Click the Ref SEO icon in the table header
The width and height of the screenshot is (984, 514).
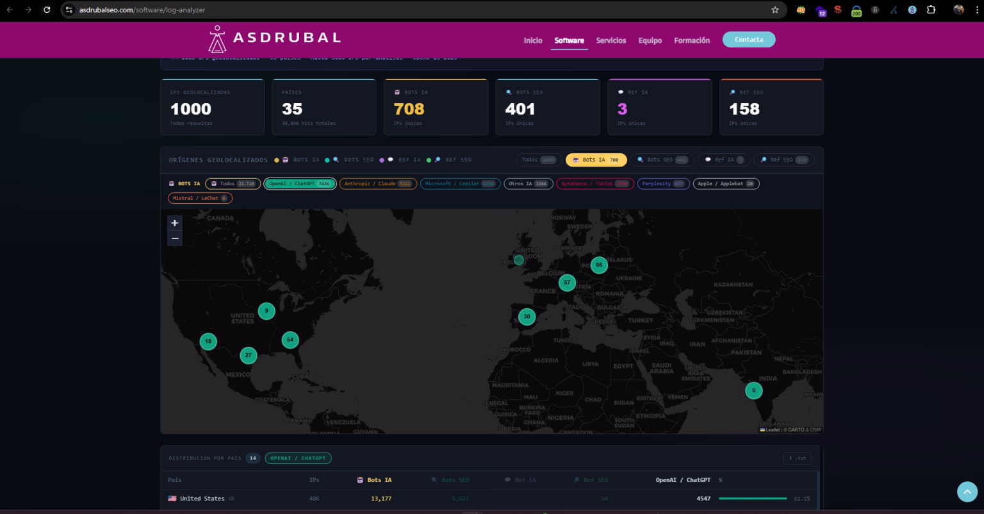[578, 479]
